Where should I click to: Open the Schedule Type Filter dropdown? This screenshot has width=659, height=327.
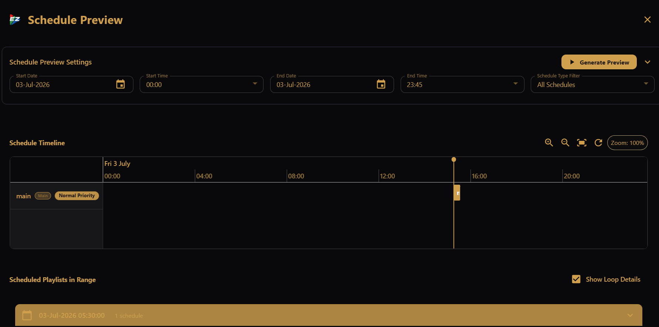(592, 84)
